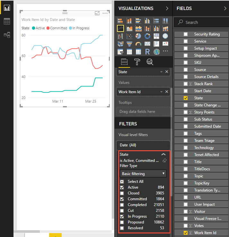Select the Pie chart visualization
The width and height of the screenshot is (229, 237).
138,36
